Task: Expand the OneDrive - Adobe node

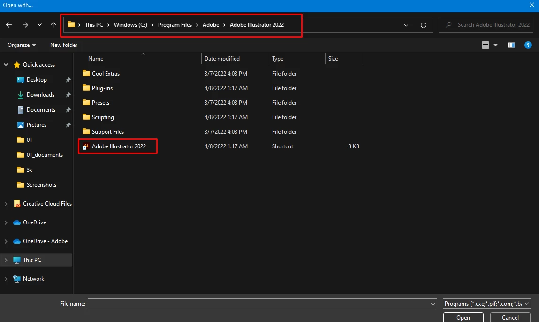Action: [6, 241]
